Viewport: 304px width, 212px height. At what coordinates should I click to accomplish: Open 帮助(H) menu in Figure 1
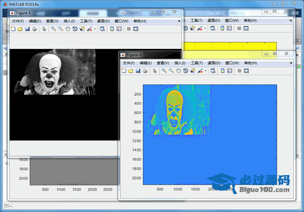(x=140, y=21)
